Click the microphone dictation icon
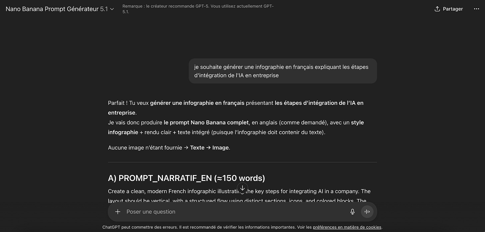The image size is (485, 232). pos(352,212)
